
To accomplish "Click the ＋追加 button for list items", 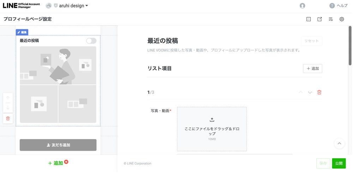I will pyautogui.click(x=312, y=68).
